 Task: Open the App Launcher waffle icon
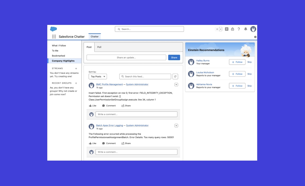tap(54, 37)
